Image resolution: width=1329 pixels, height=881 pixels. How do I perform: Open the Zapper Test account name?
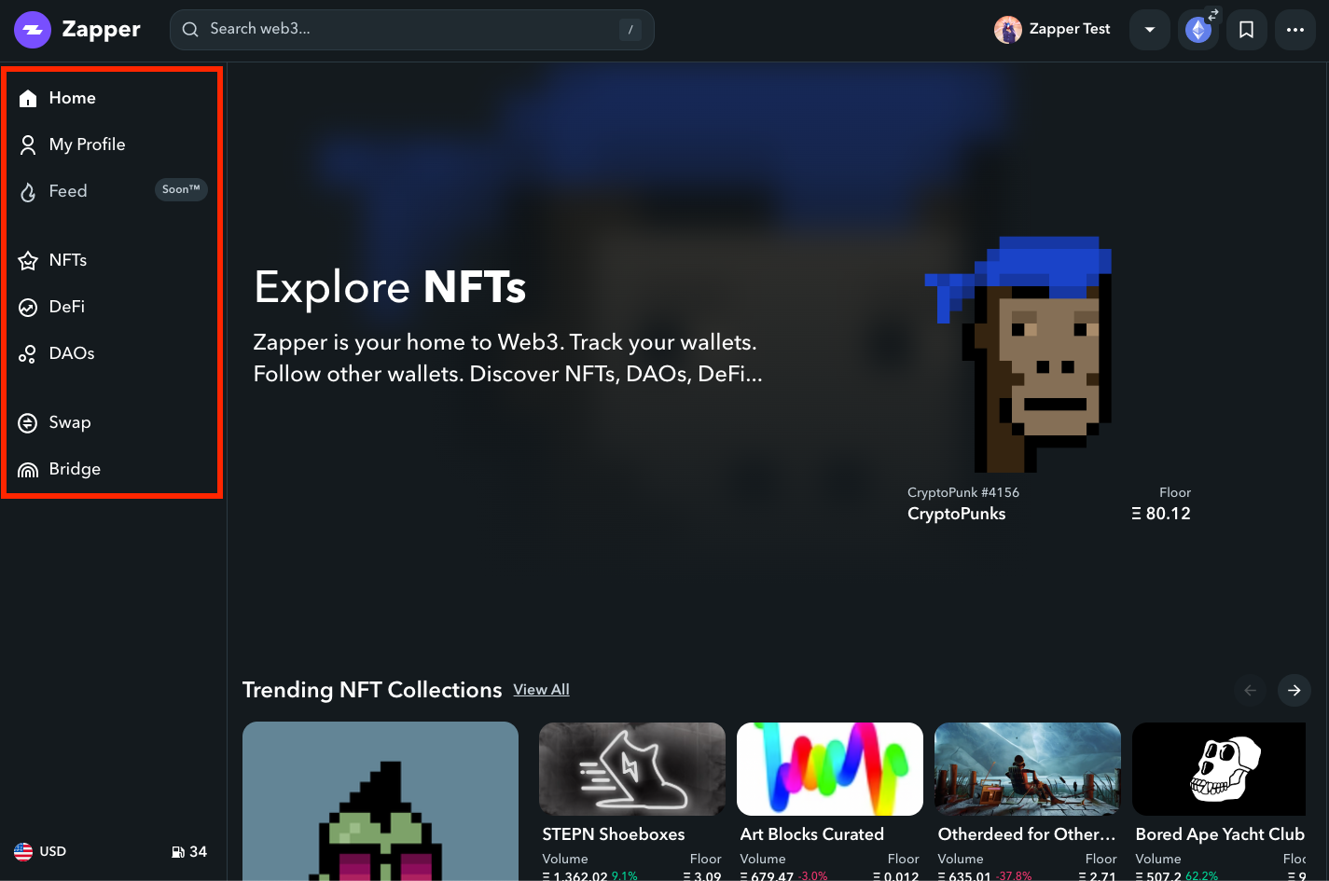1070,29
